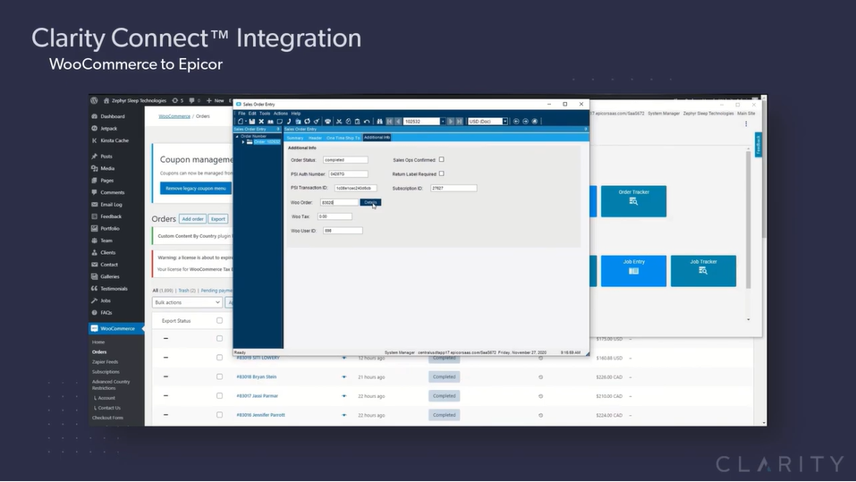Screen dimensions: 856x482
Task: Click the Save icon in Sales Order Entry toolbar
Action: point(251,122)
